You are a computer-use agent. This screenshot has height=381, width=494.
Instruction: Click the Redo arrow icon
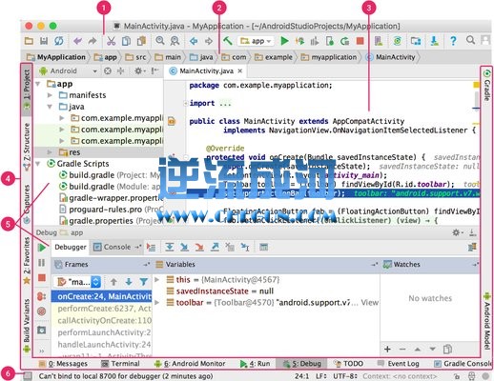point(93,41)
